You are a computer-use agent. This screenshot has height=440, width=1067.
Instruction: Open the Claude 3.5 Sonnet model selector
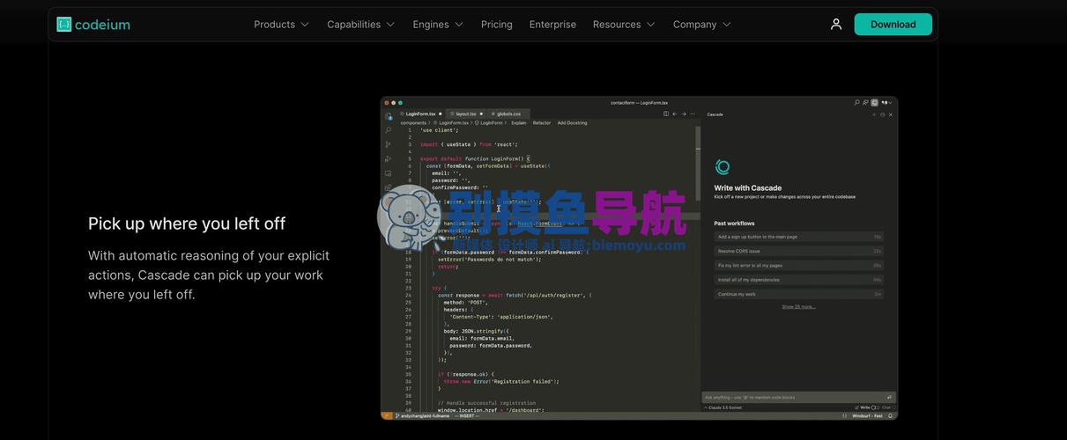[724, 407]
